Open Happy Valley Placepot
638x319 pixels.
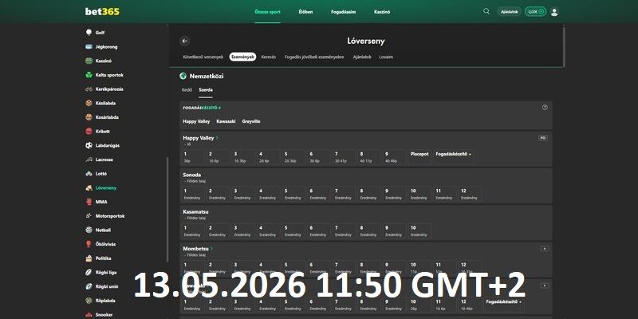point(419,156)
